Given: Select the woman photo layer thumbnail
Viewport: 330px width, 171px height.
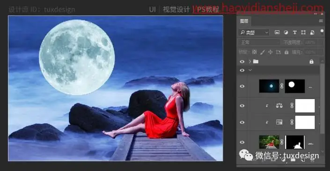Looking at the screenshot, I should pyautogui.click(x=269, y=142).
